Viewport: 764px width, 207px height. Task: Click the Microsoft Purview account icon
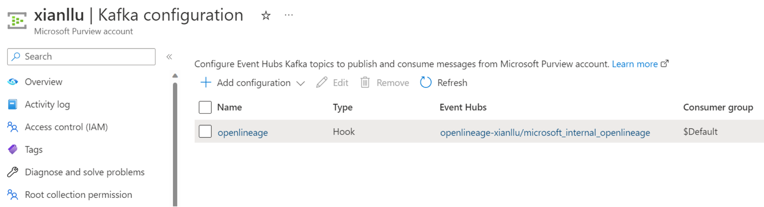(18, 20)
